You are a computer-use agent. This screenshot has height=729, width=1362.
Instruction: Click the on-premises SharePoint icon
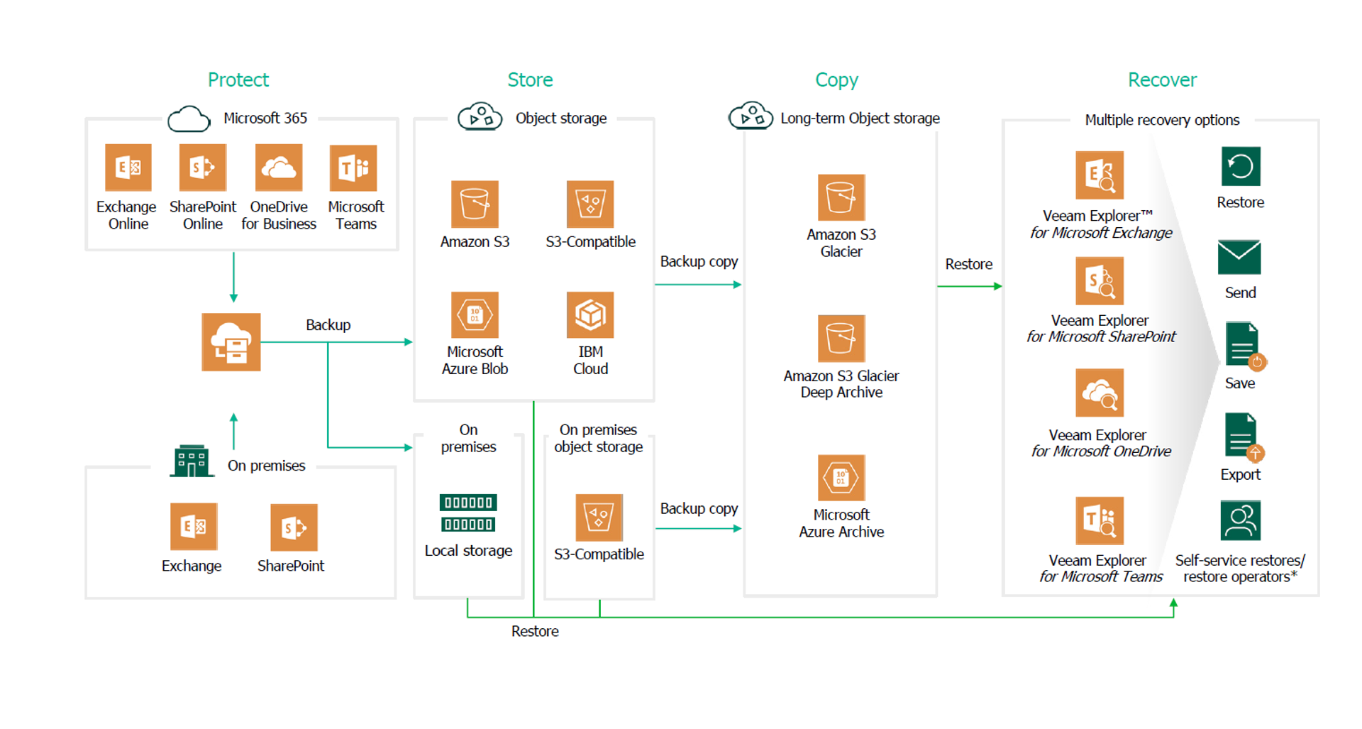pyautogui.click(x=294, y=527)
